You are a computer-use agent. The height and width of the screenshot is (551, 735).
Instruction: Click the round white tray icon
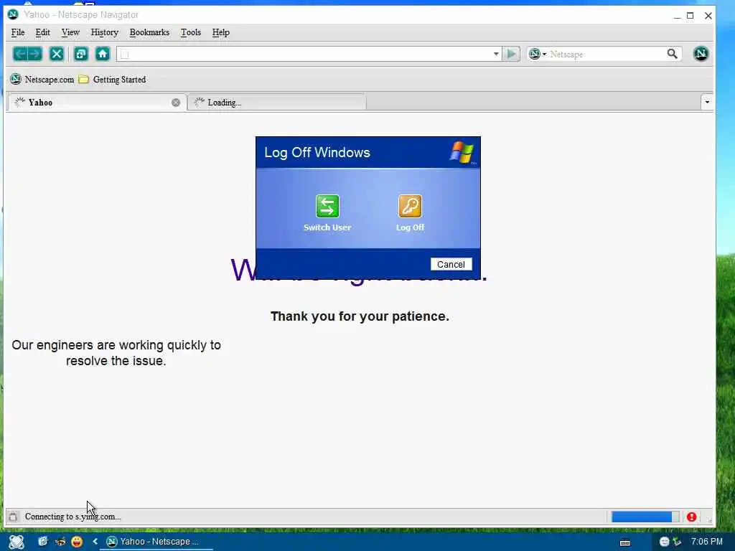(x=664, y=542)
